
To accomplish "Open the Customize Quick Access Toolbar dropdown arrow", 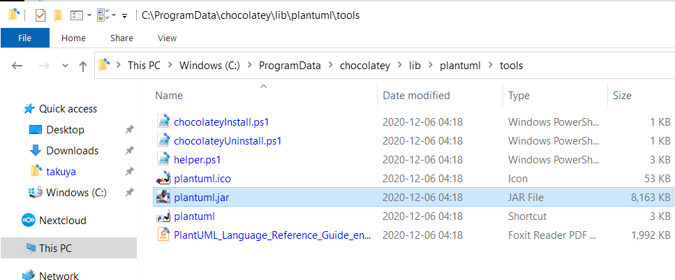I will [124, 16].
